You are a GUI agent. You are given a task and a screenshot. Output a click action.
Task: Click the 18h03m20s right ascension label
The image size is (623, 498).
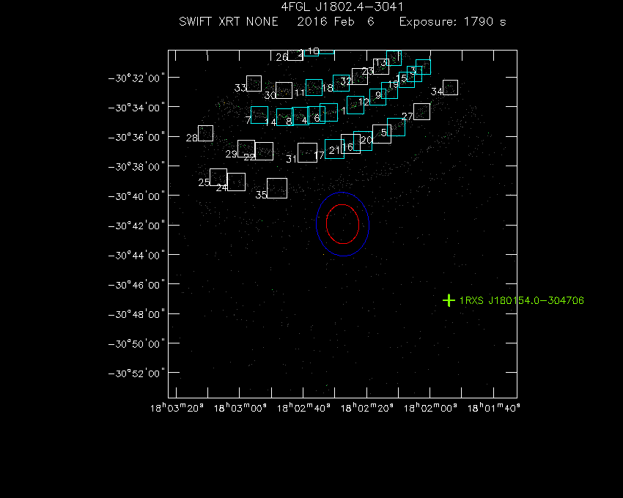pyautogui.click(x=177, y=408)
